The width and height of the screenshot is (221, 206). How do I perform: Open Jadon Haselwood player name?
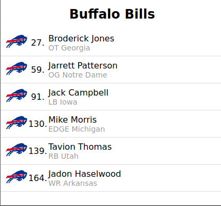coord(84,174)
